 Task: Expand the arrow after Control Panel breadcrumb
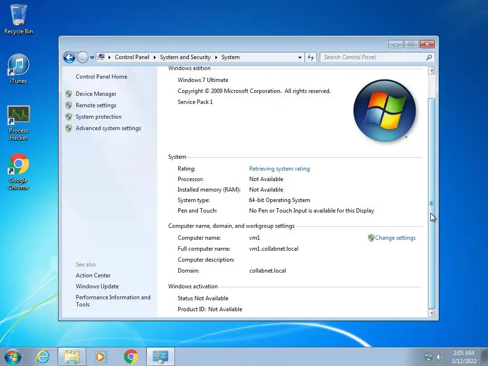point(155,57)
